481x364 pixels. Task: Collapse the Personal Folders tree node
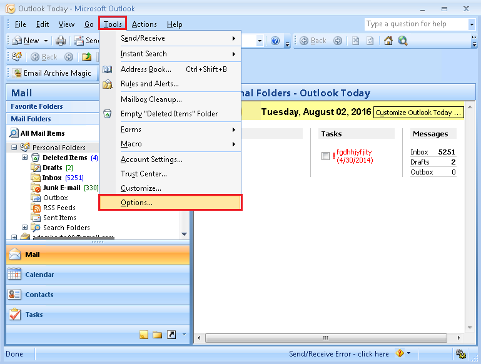point(14,148)
